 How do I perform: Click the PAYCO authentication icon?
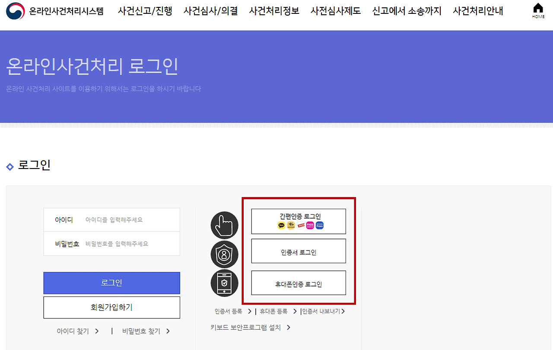coord(300,225)
